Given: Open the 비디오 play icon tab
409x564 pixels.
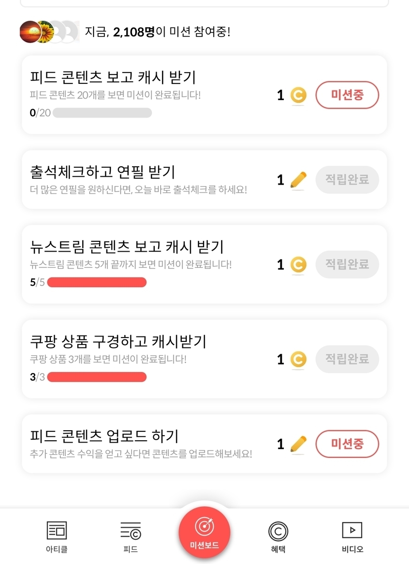Looking at the screenshot, I should click(352, 530).
